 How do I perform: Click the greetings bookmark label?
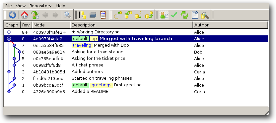coord(102,85)
